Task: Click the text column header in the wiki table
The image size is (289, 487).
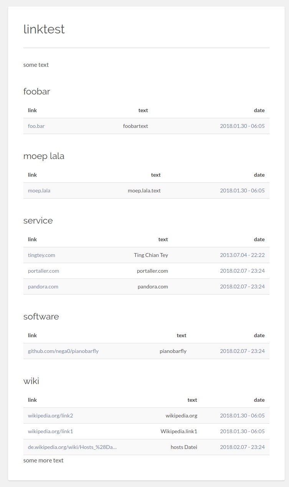Action: [x=192, y=400]
